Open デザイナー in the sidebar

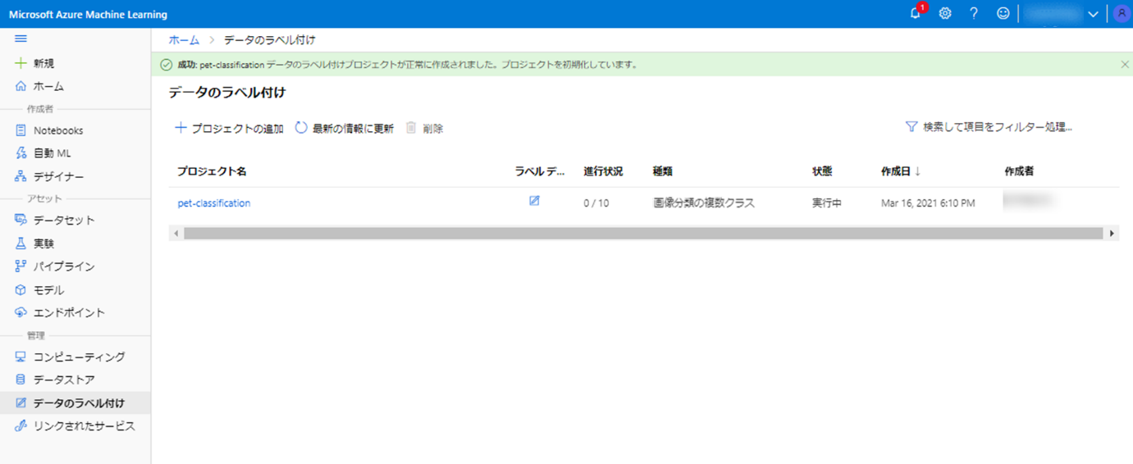(50, 176)
